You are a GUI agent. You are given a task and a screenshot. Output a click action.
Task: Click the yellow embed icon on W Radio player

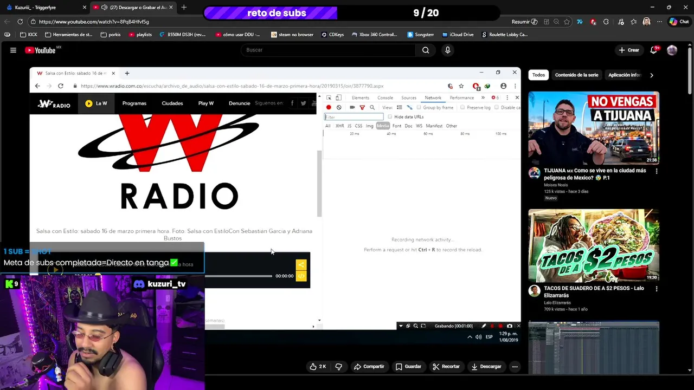tap(301, 276)
